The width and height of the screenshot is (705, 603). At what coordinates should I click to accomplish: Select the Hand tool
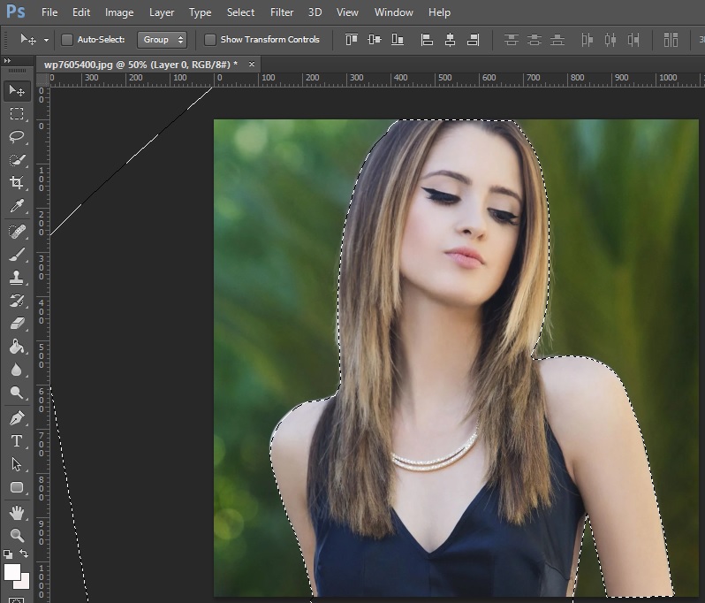(17, 512)
